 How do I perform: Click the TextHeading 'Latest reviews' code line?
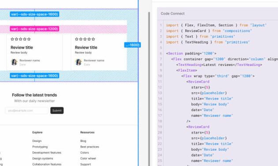point(219,65)
